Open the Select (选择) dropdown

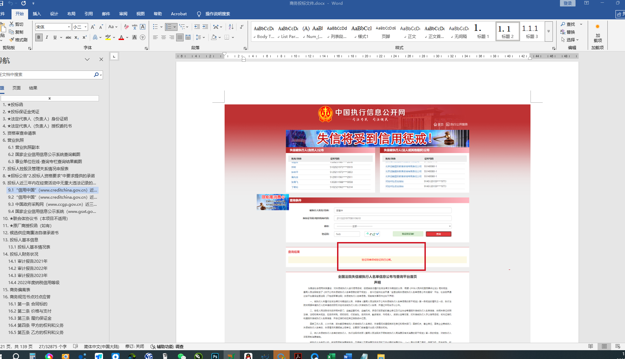coord(570,40)
